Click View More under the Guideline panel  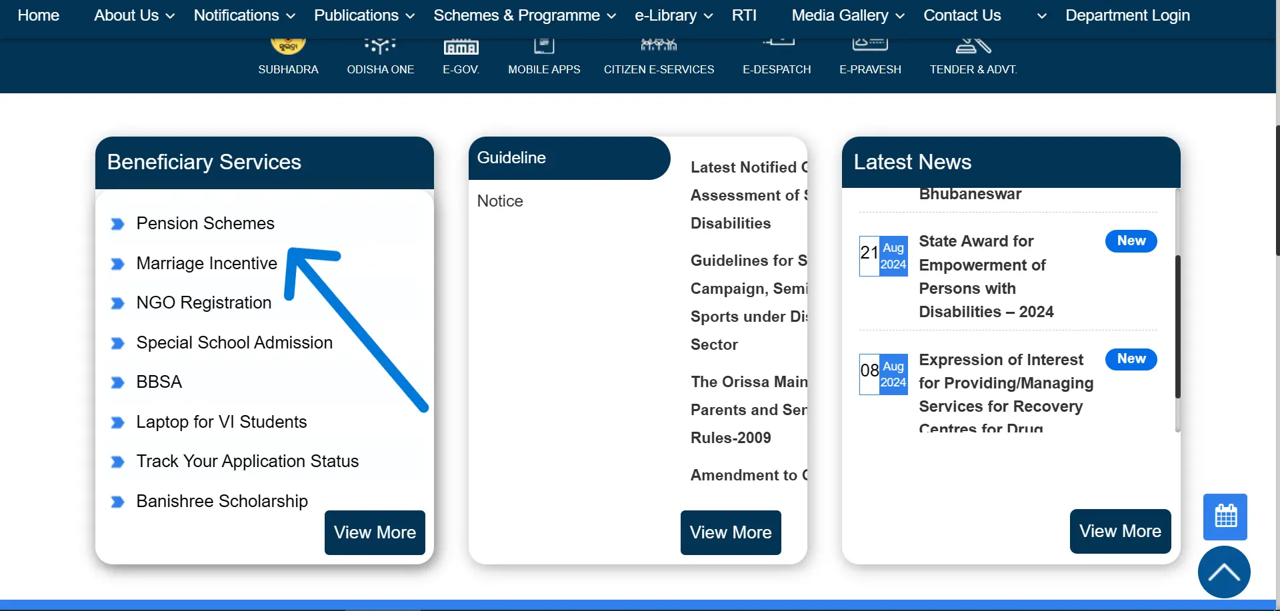click(731, 532)
